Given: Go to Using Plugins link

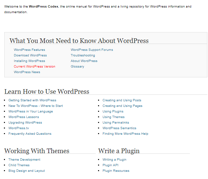Looking at the screenshot, I should (x=113, y=111).
